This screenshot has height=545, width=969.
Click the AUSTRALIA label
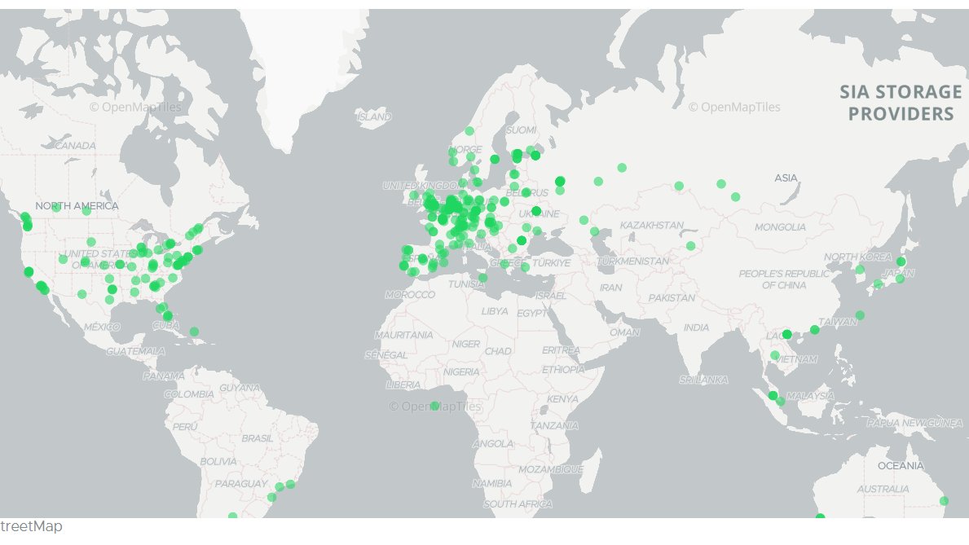883,490
